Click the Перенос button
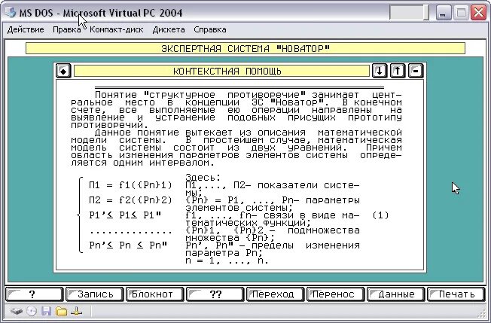The height and width of the screenshot is (323, 491). pos(335,294)
